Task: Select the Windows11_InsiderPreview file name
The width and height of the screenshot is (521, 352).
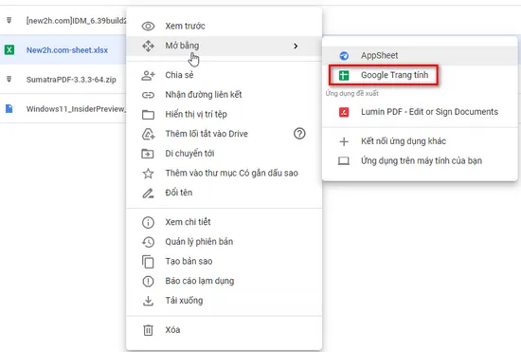Action: [x=76, y=109]
